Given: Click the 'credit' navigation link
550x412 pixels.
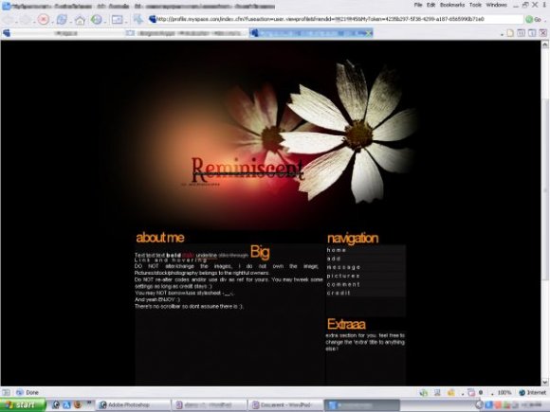Looking at the screenshot, I should click(x=339, y=293).
